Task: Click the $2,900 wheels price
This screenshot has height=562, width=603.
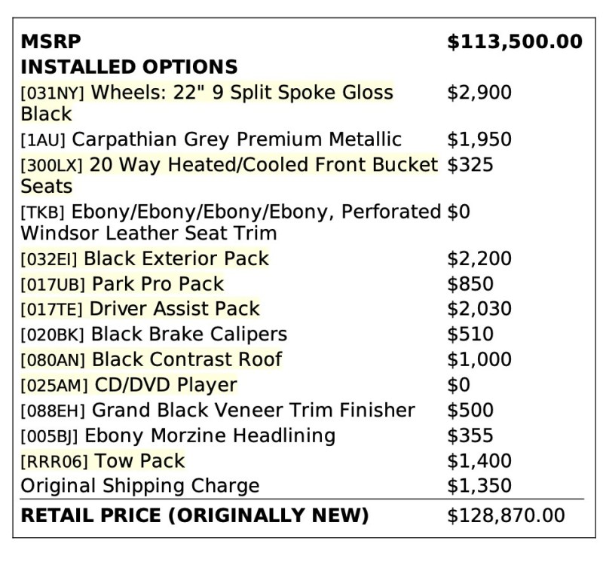Action: pos(479,93)
